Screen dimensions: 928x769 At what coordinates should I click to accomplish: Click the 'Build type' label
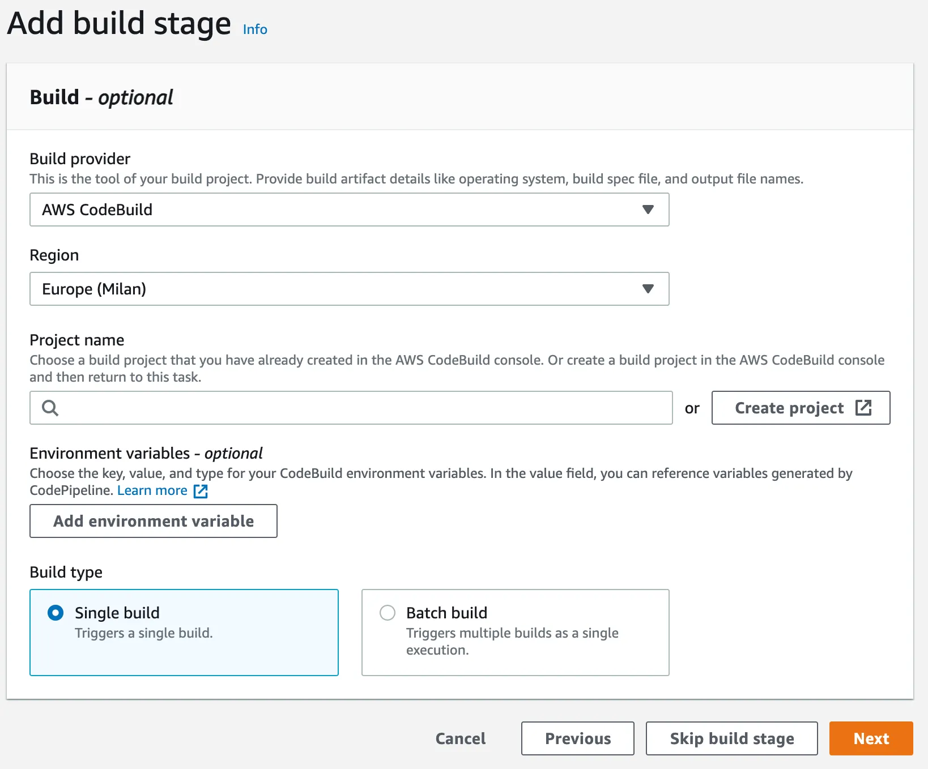click(x=66, y=572)
